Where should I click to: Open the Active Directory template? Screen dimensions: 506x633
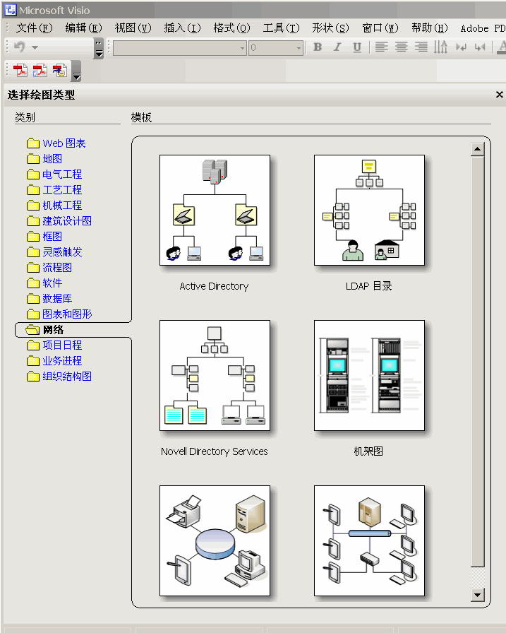(215, 211)
